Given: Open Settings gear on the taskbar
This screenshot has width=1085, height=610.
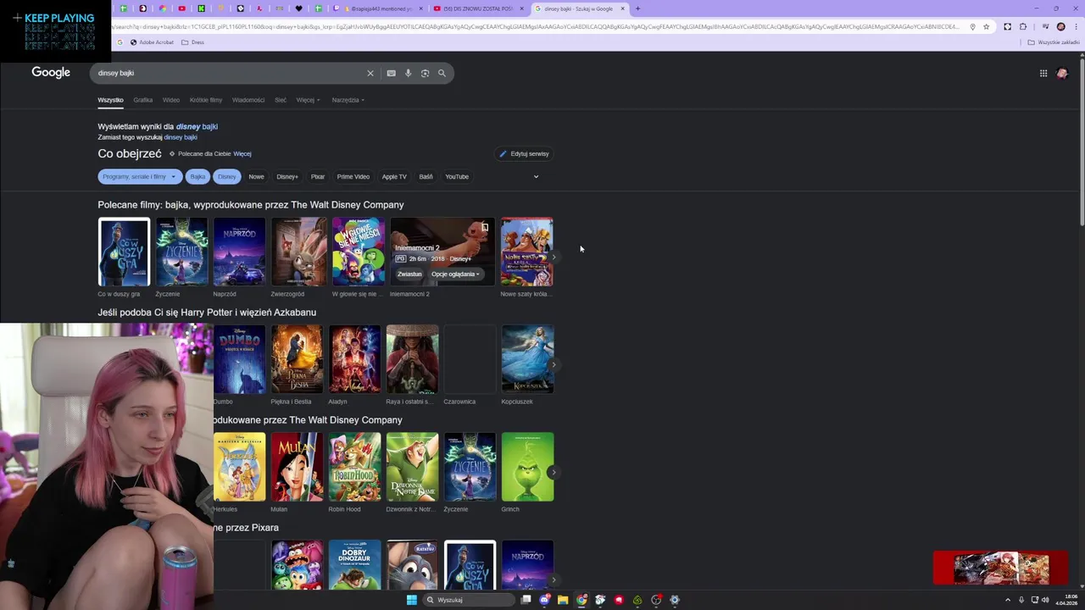Looking at the screenshot, I should [675, 600].
